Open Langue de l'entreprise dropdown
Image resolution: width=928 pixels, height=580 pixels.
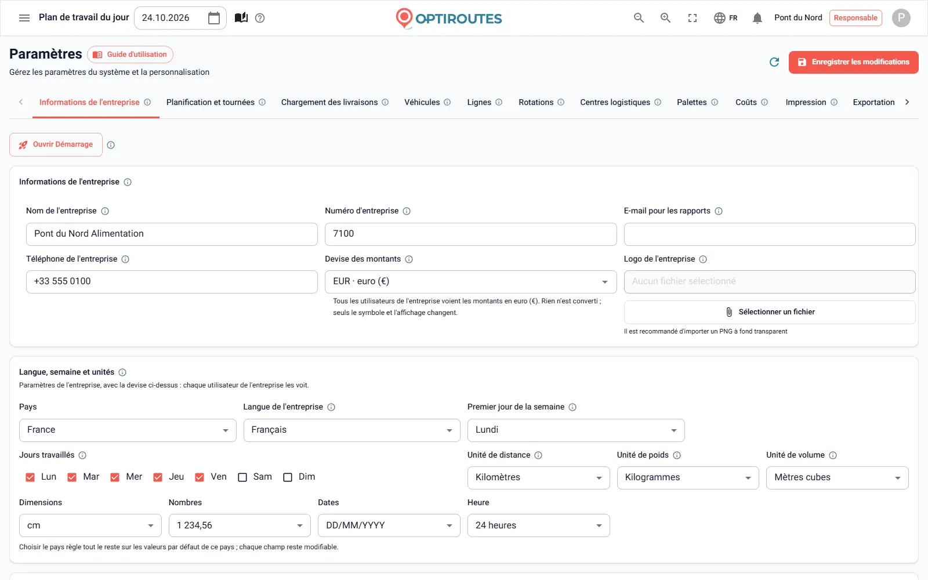point(351,430)
